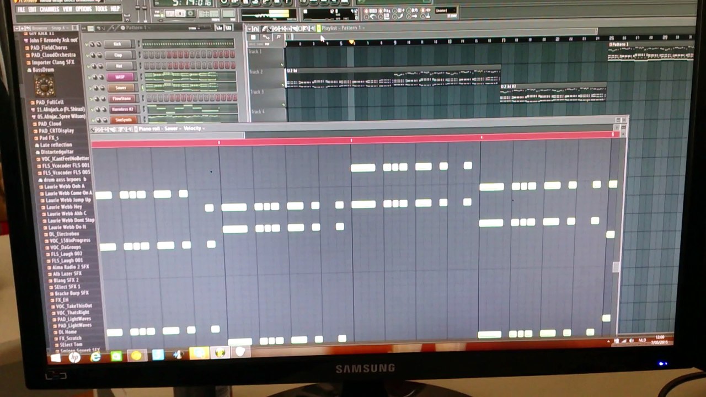The height and width of the screenshot is (397, 706).
Task: Select Laurie Webb Hey in the browser
Action: tap(64, 206)
